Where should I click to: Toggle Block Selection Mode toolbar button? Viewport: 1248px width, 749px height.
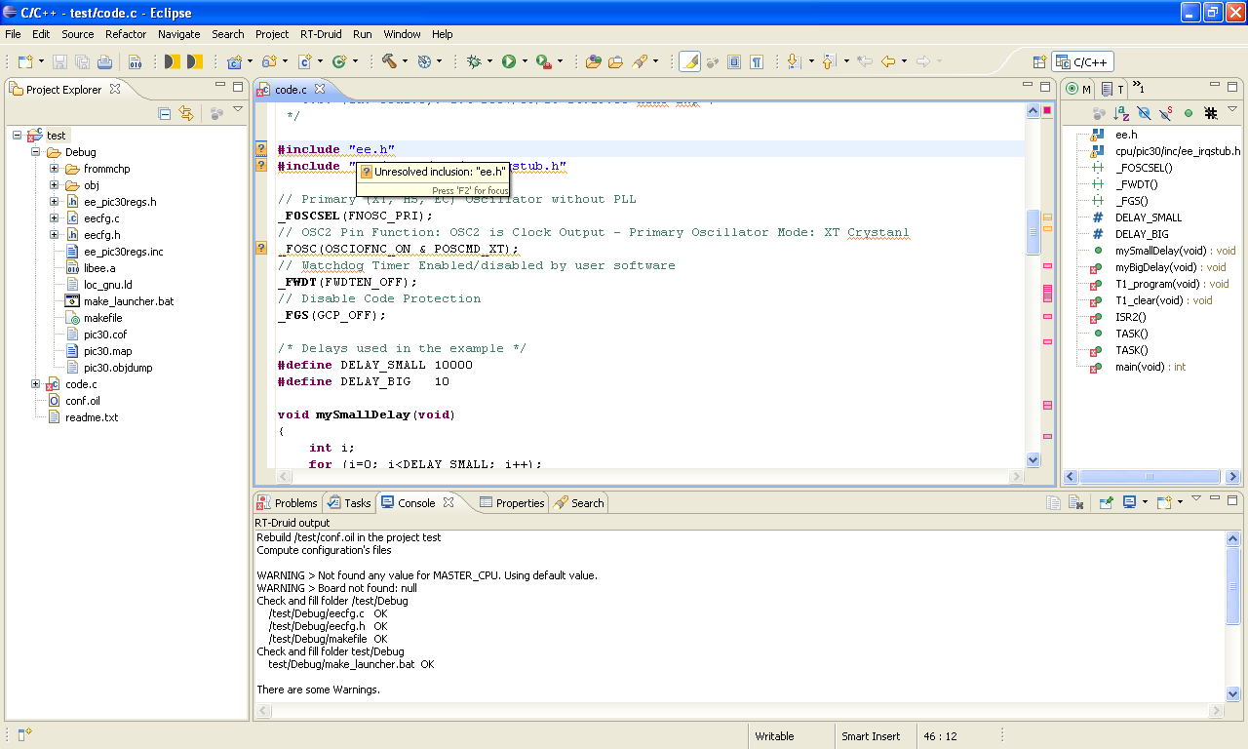[x=734, y=61]
